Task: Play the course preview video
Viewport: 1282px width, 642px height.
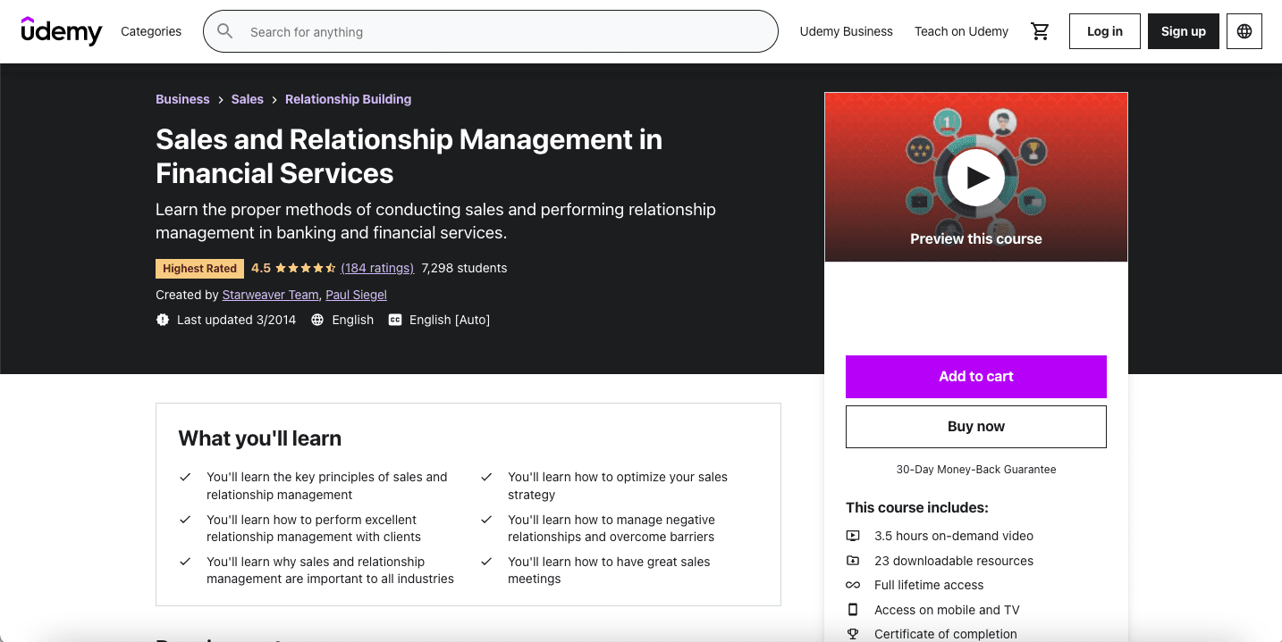Action: tap(975, 177)
